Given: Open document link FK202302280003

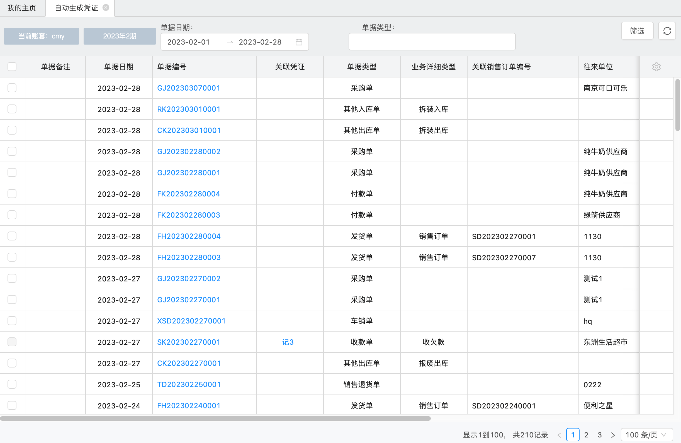Looking at the screenshot, I should tap(189, 215).
